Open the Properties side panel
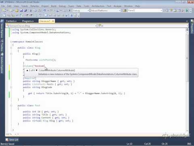194x146 pixels. [x=192, y=26]
